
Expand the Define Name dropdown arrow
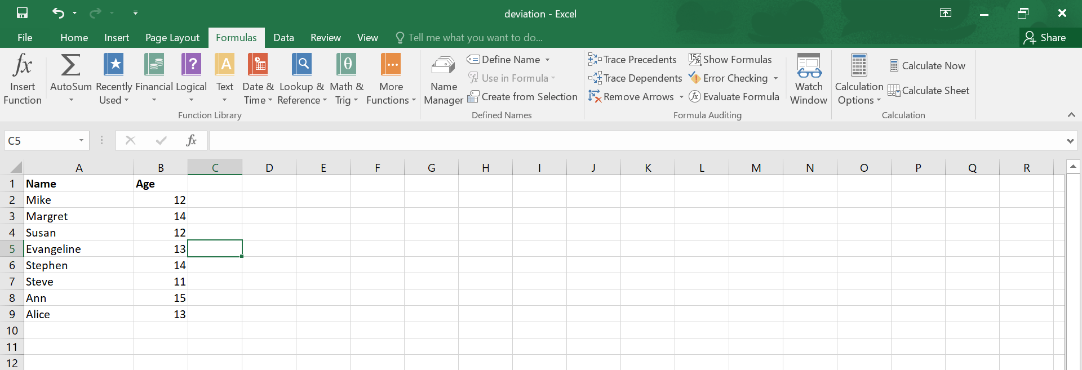pyautogui.click(x=547, y=60)
